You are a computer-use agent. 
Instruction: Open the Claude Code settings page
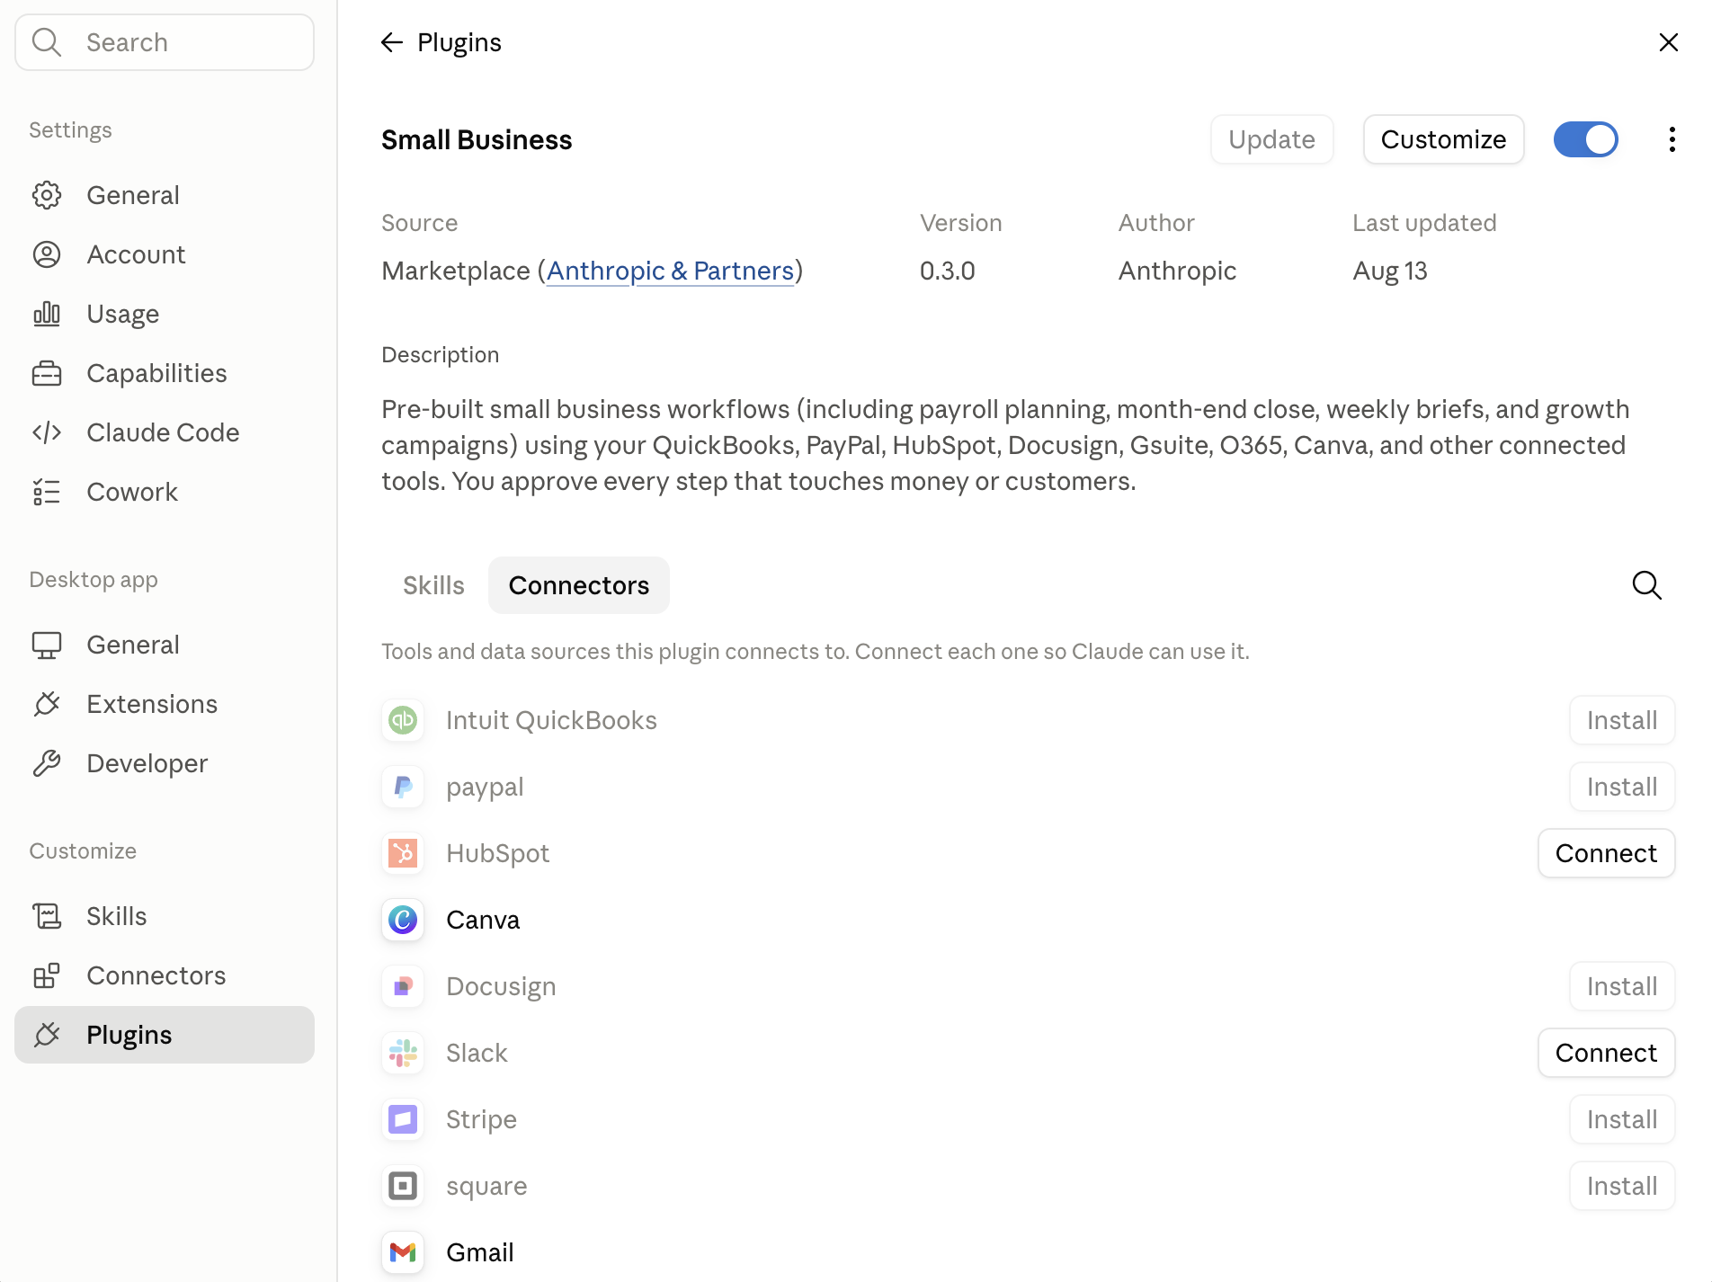point(165,432)
